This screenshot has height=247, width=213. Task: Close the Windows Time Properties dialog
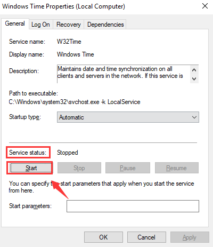point(205,6)
